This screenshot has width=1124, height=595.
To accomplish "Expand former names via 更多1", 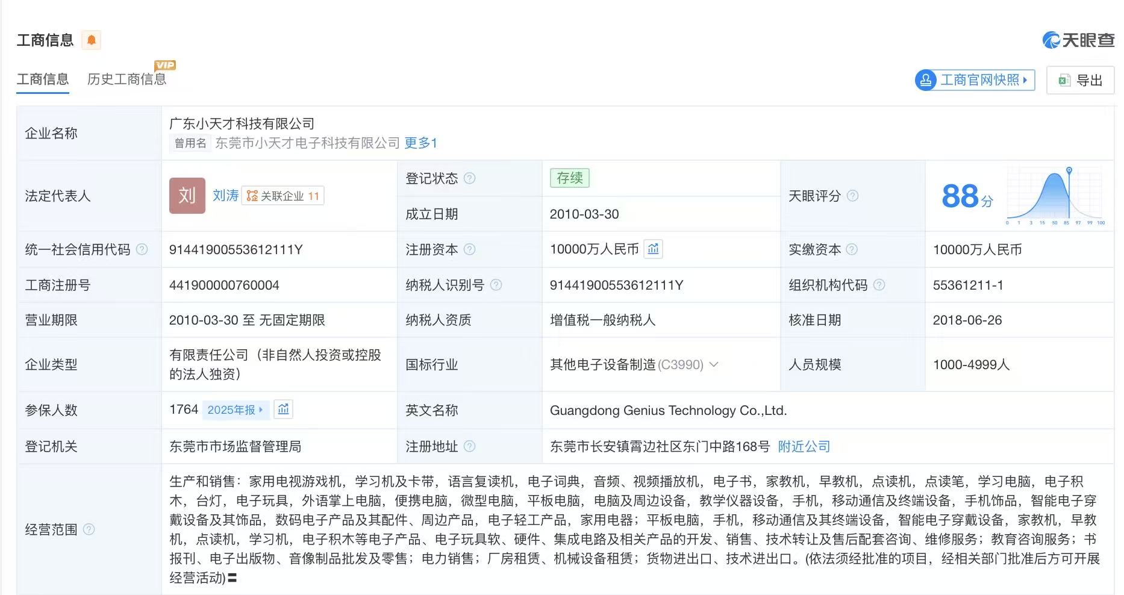I will coord(420,143).
